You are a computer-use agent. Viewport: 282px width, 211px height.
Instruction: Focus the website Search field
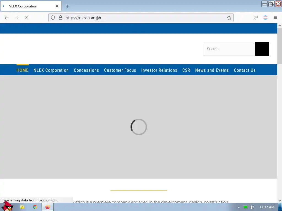pos(229,49)
